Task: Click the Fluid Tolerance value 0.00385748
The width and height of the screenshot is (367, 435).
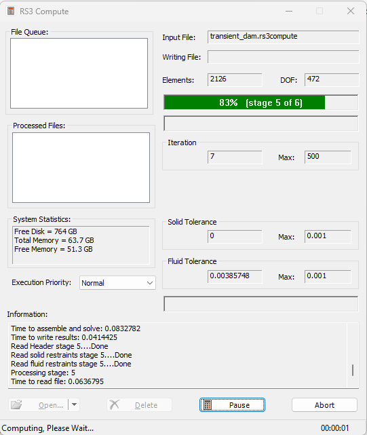Action: point(235,277)
